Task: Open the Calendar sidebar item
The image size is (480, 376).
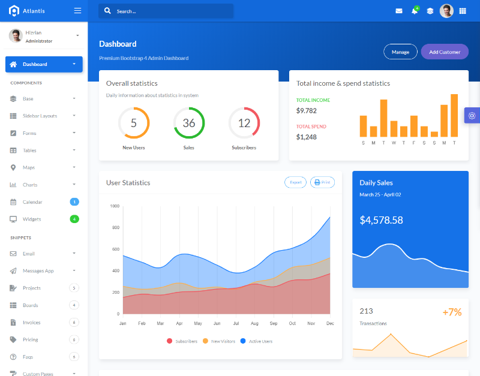Action: [44, 202]
